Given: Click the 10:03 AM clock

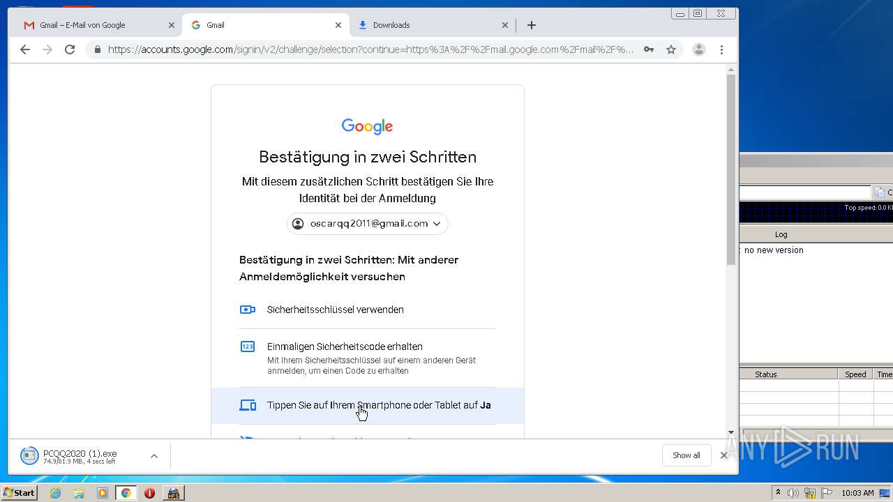Looking at the screenshot, I should coord(857,493).
